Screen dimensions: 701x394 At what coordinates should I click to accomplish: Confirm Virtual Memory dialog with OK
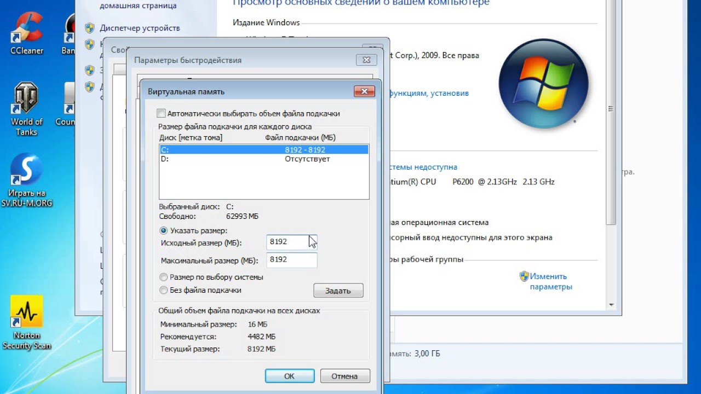tap(289, 376)
